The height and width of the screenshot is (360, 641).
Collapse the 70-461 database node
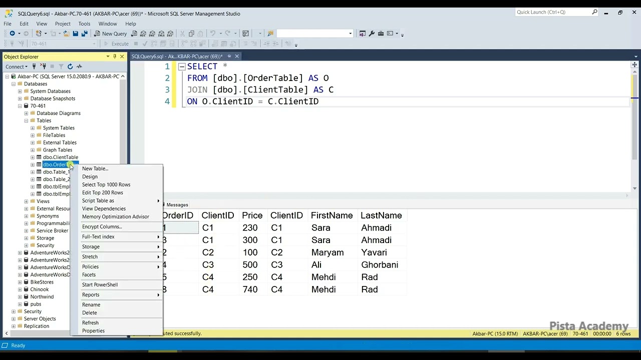pos(20,106)
